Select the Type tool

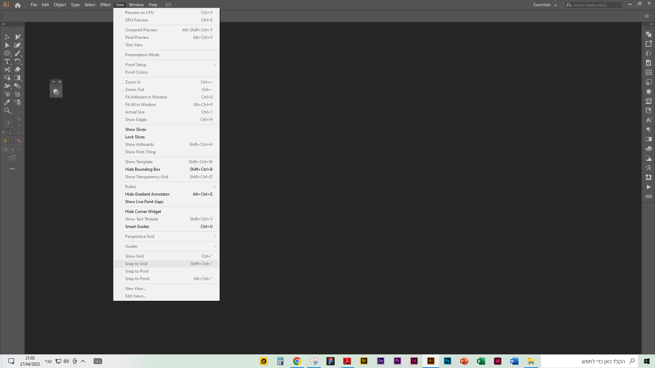click(7, 62)
